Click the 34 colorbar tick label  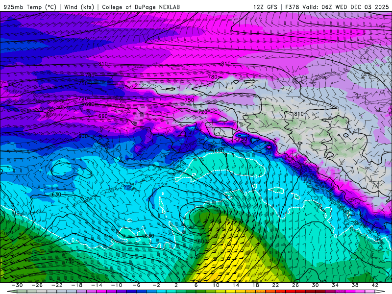335,285
